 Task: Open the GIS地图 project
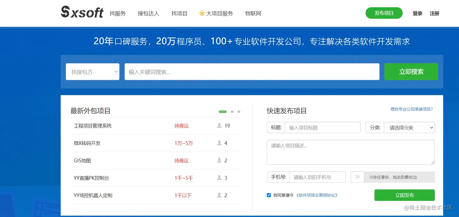tap(82, 160)
